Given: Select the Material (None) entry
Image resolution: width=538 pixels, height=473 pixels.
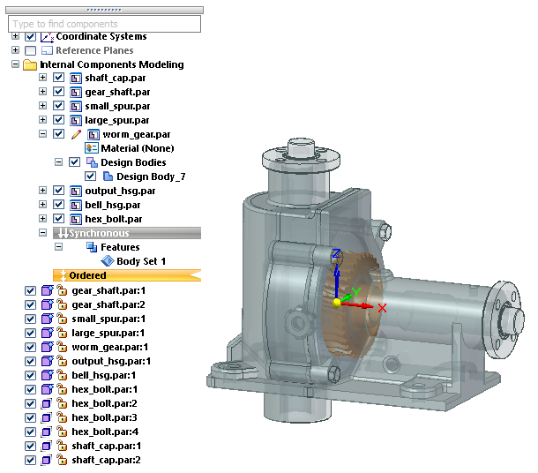Looking at the screenshot, I should [138, 148].
